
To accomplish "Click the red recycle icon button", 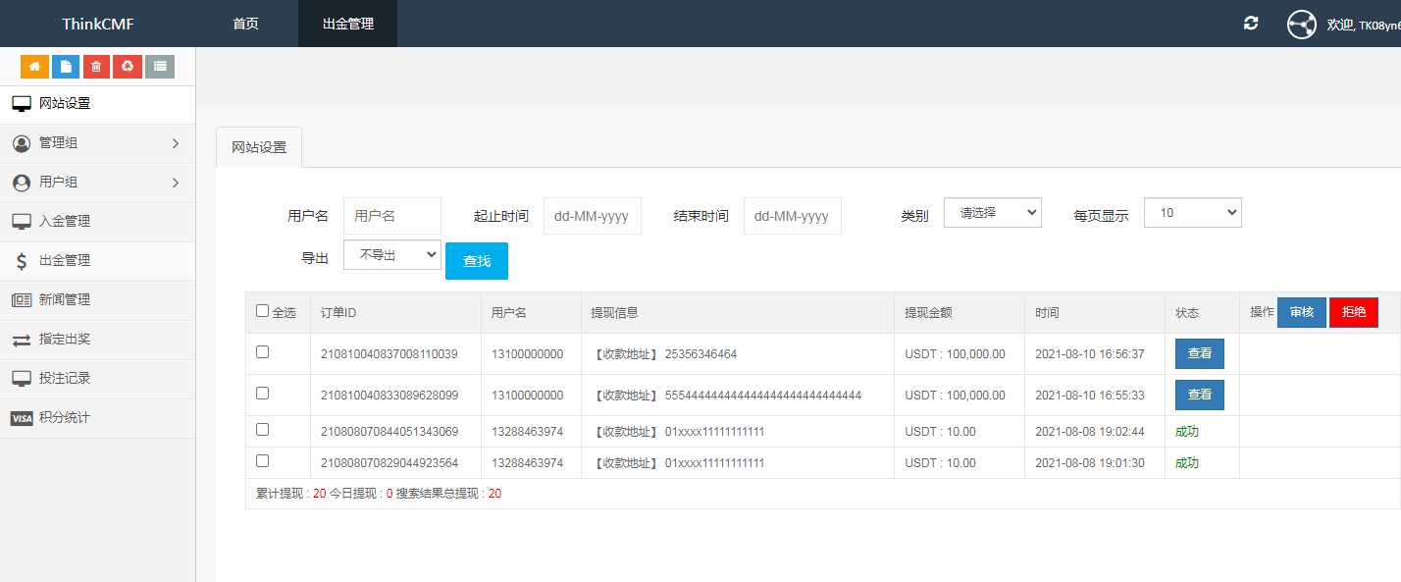I will 128,66.
